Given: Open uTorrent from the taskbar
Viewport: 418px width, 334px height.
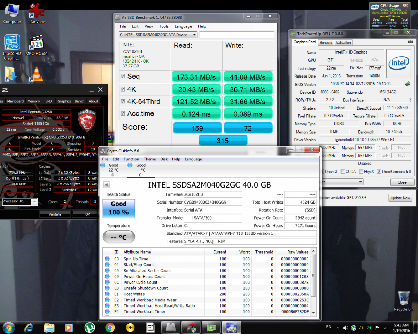Looking at the screenshot, I should [x=90, y=327].
